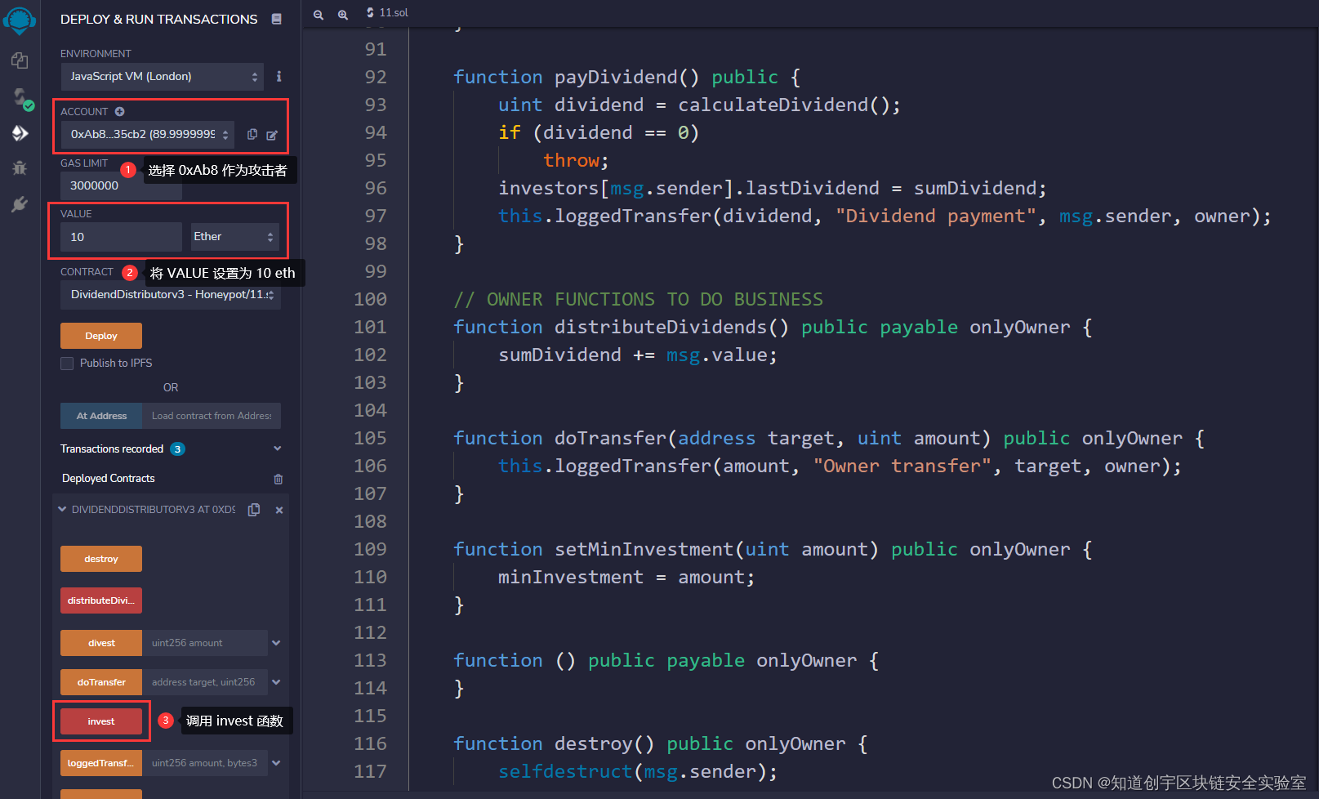This screenshot has width=1319, height=799.
Task: Click line number 92 in gutter
Action: tap(376, 77)
